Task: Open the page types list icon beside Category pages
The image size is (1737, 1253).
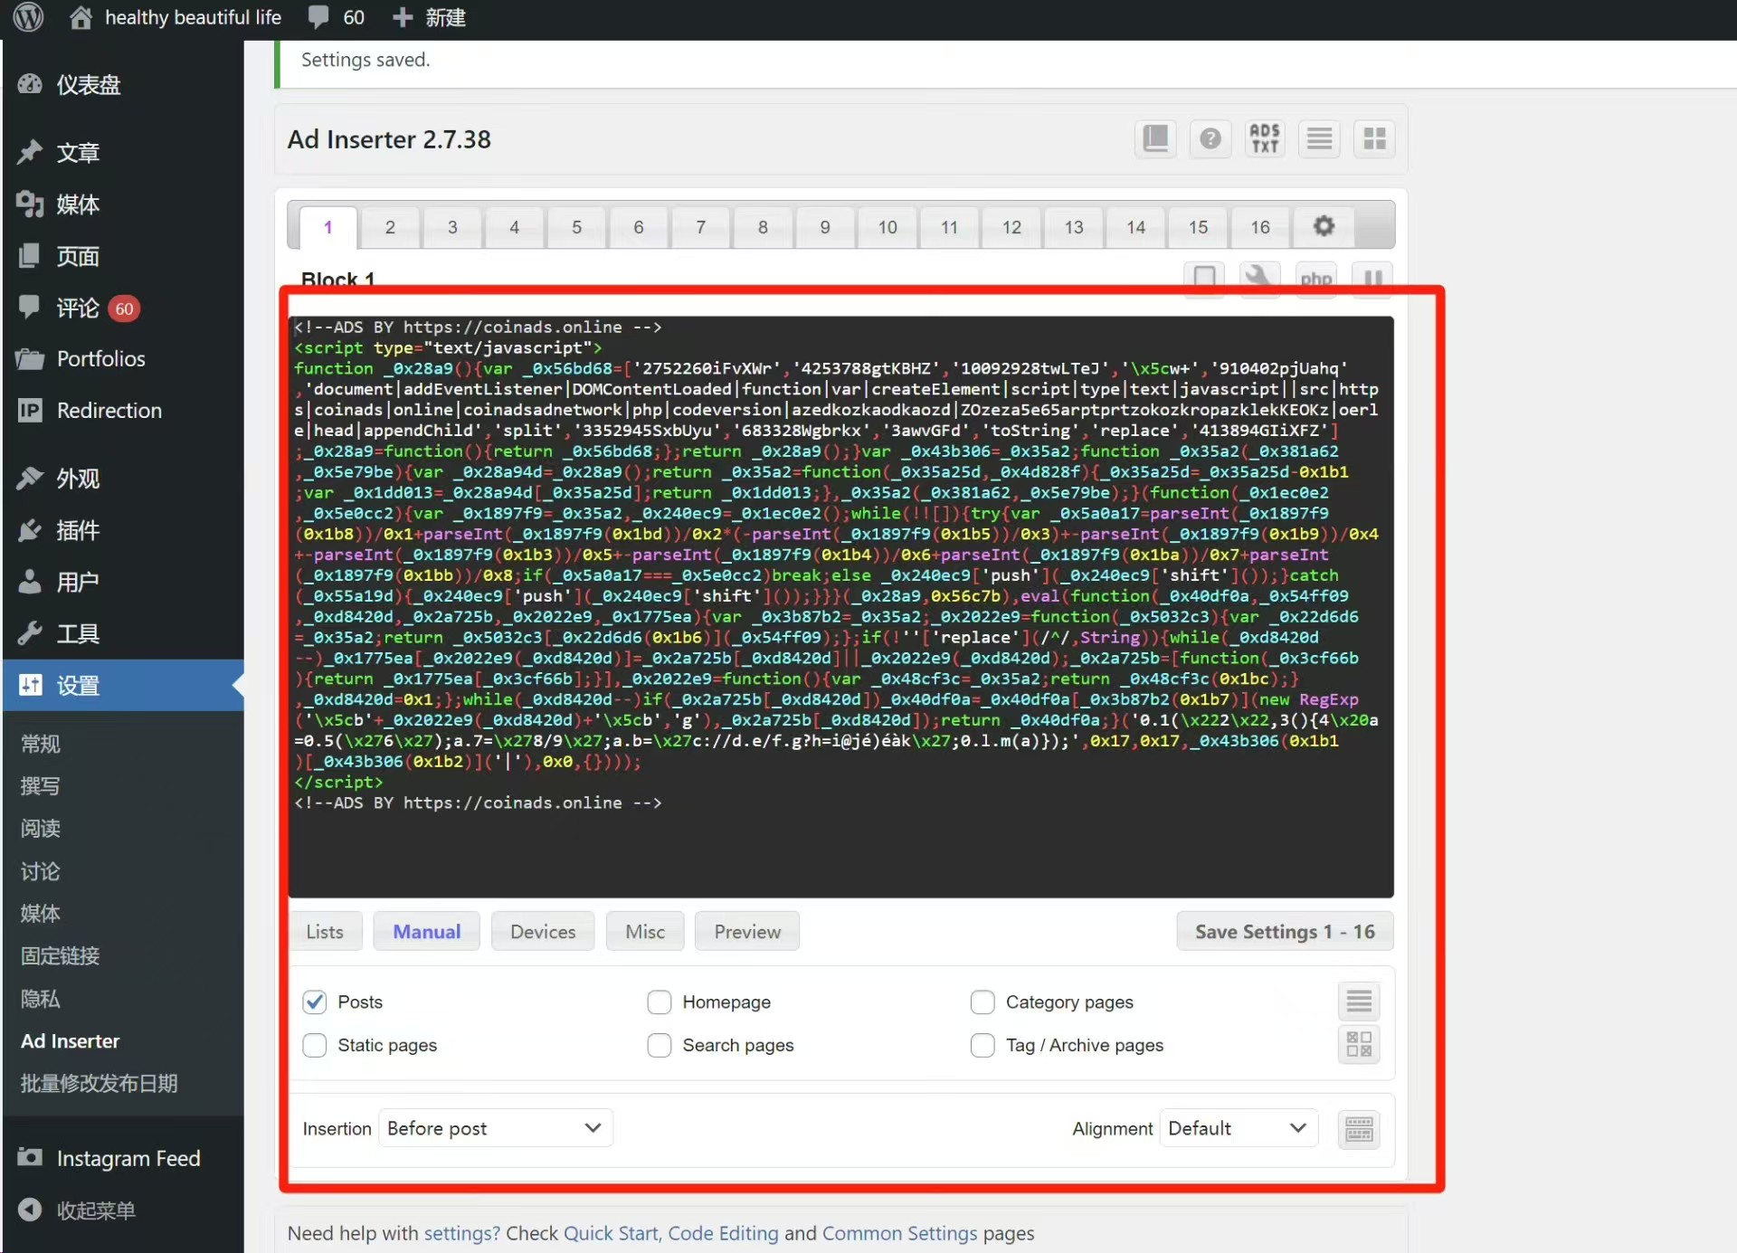Action: (1359, 1001)
